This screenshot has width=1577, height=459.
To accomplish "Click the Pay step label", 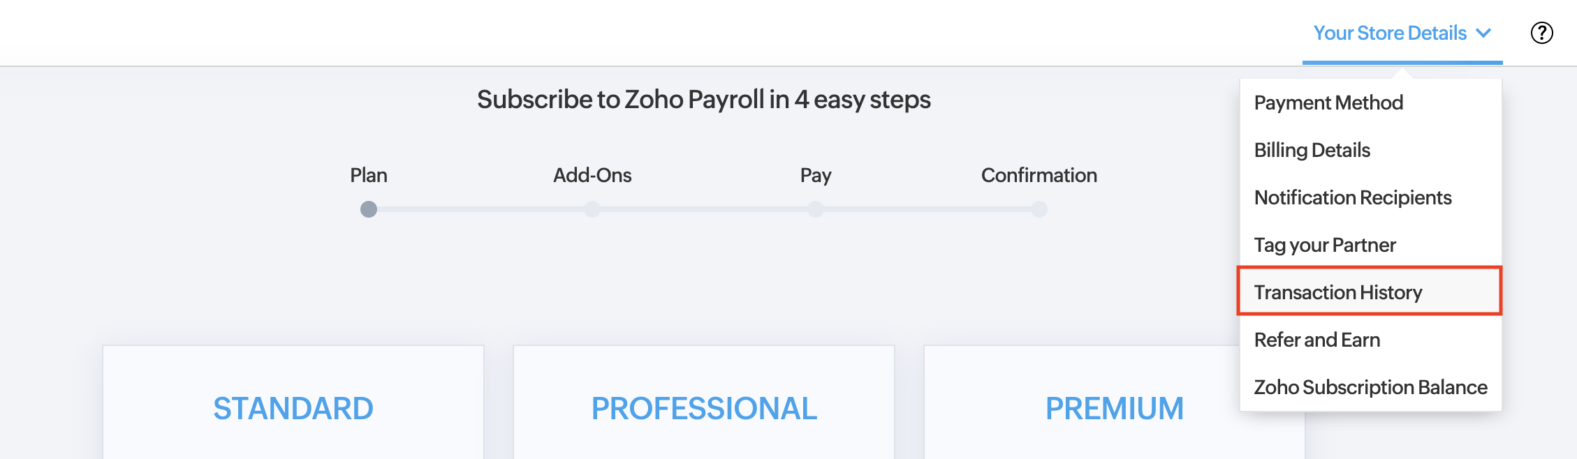I will coord(816,175).
